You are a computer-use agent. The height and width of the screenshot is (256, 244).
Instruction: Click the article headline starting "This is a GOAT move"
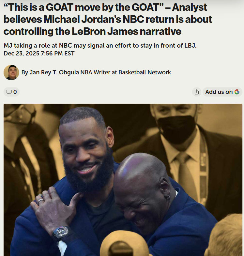coord(108,19)
